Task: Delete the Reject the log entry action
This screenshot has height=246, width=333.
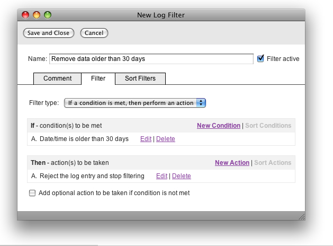Action: coord(181,176)
